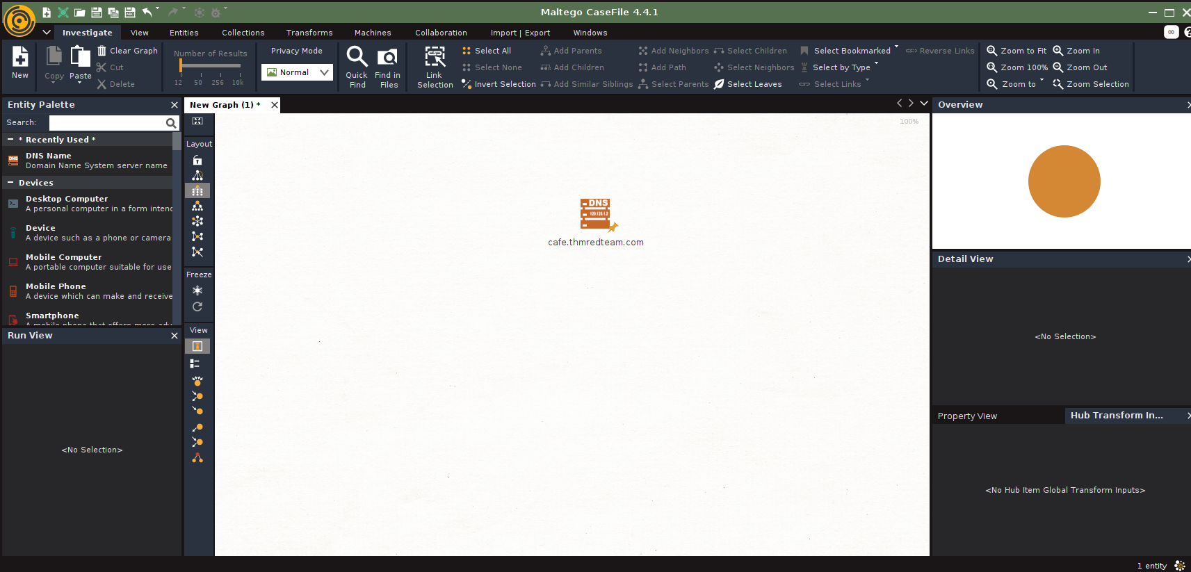Select Mobile Phone in the palette
1191x572 pixels.
(x=88, y=291)
